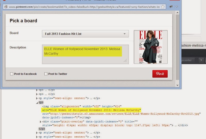Select the closing </p> tag
Screen dimensions: 206x139
42,129
